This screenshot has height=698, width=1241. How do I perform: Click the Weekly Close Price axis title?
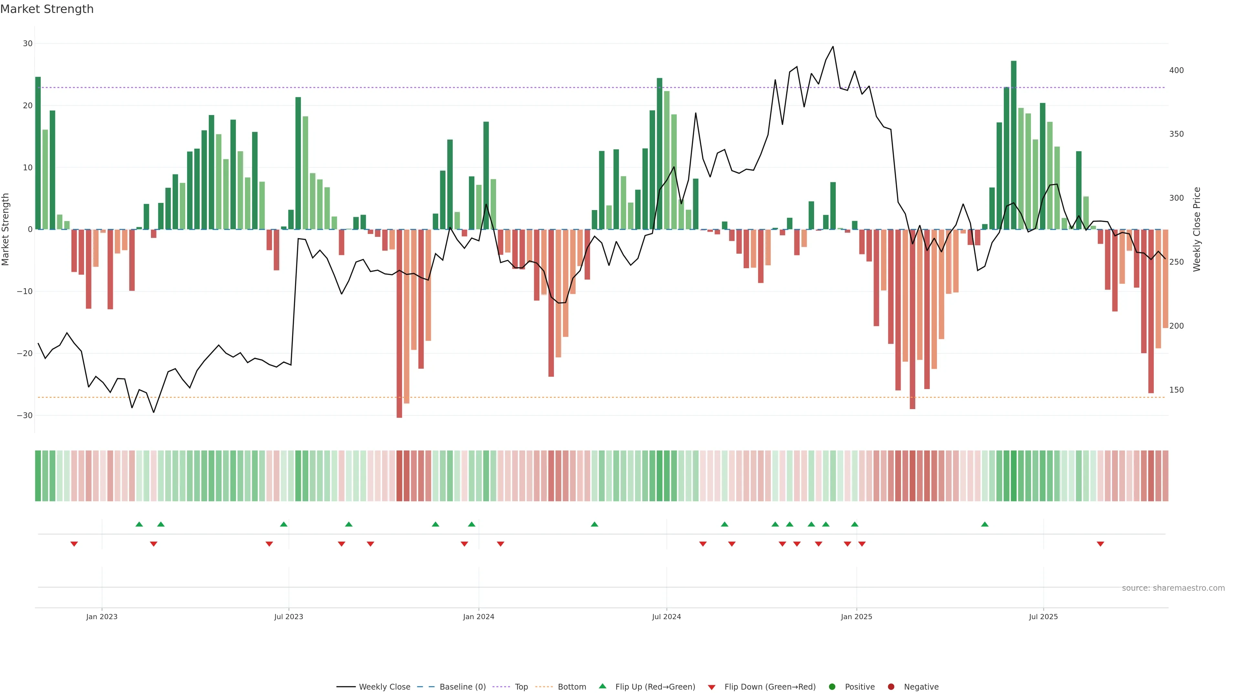(1197, 229)
